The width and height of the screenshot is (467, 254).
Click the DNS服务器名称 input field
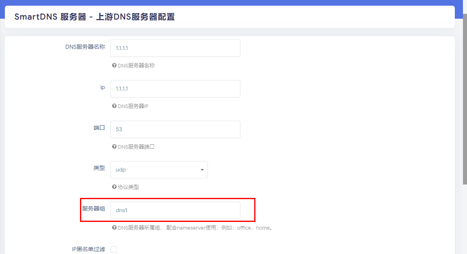(175, 48)
